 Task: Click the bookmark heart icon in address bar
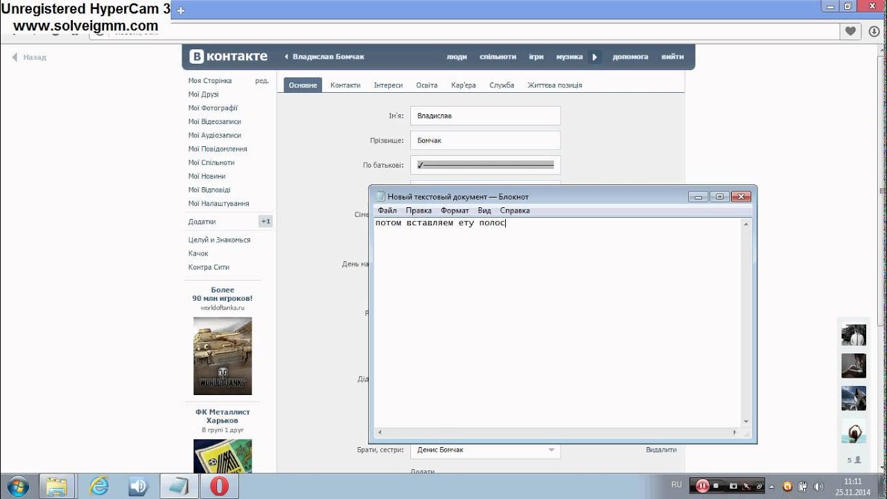(x=851, y=31)
